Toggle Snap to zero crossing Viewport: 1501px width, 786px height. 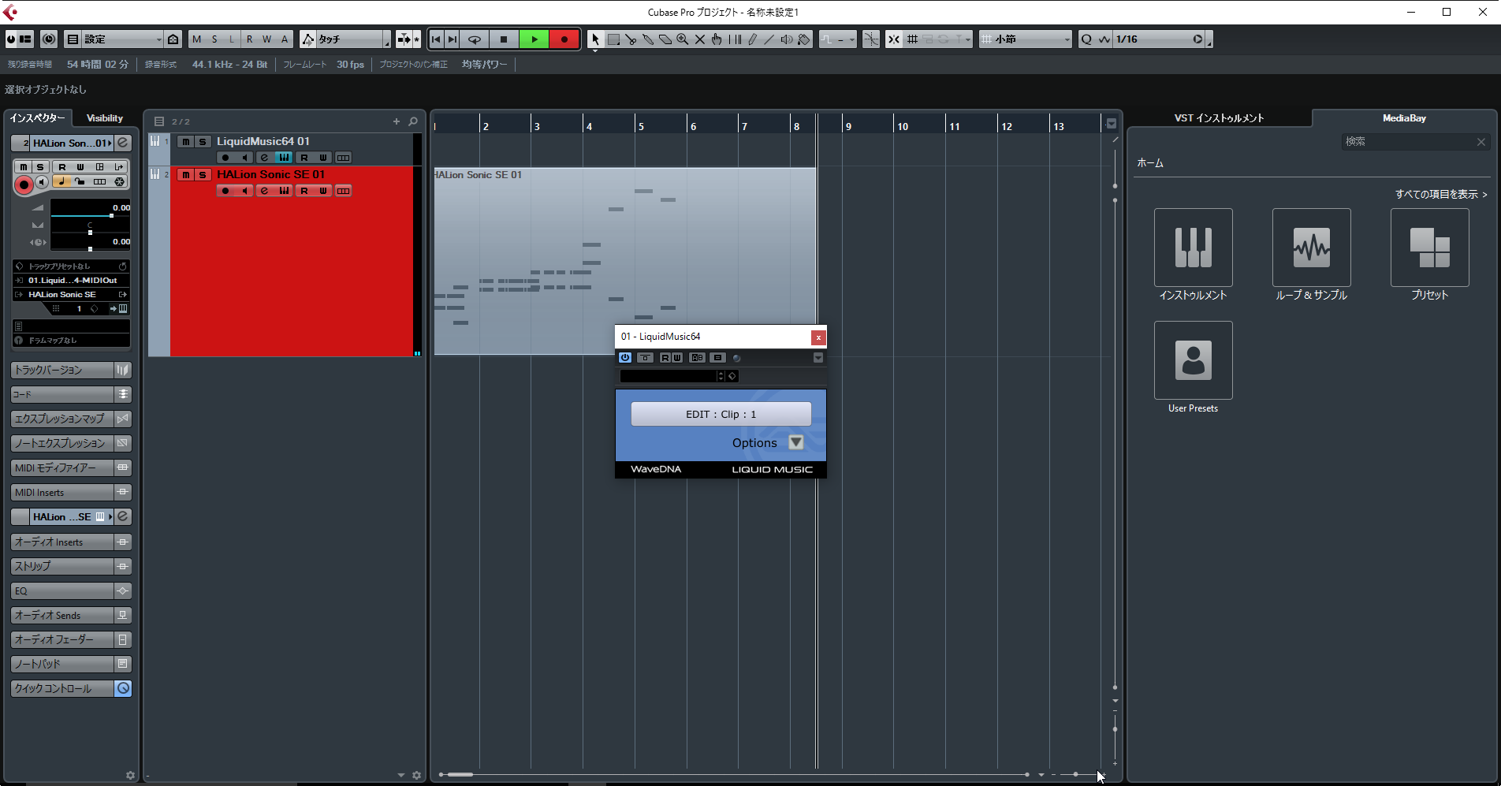click(x=871, y=39)
